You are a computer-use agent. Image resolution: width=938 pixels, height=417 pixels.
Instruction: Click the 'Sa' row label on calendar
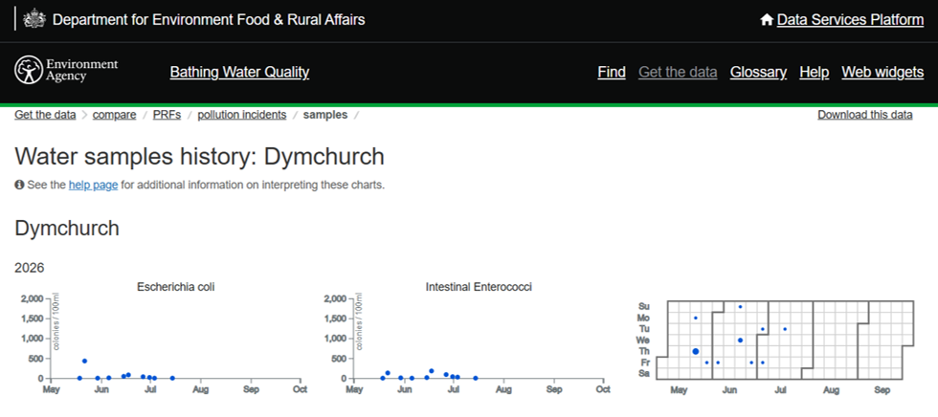pyautogui.click(x=643, y=373)
